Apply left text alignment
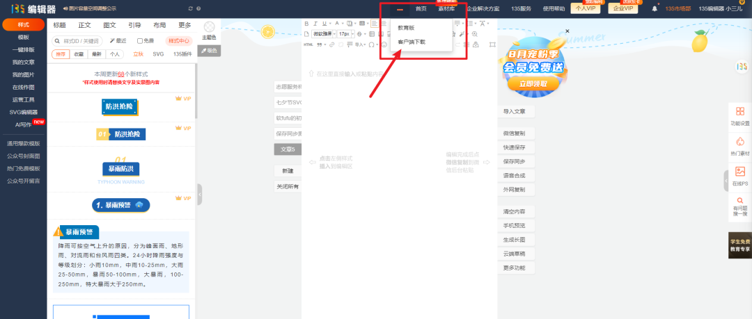This screenshot has height=319, width=752. [375, 24]
